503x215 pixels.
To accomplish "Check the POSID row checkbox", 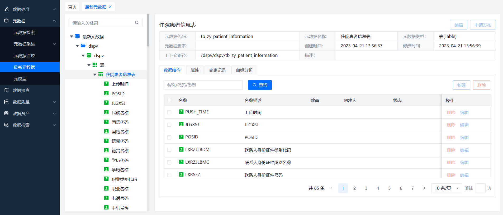I will [x=169, y=137].
